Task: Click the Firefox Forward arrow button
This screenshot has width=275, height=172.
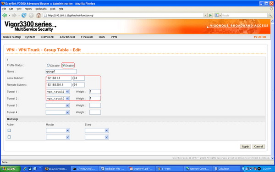Action: 14,15
